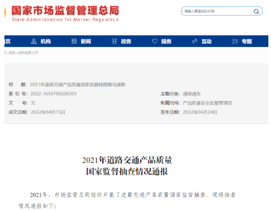Viewport: 271px width, 210px height.
Task: Go to the partially visible 首页 home tab
Action: 8,41
